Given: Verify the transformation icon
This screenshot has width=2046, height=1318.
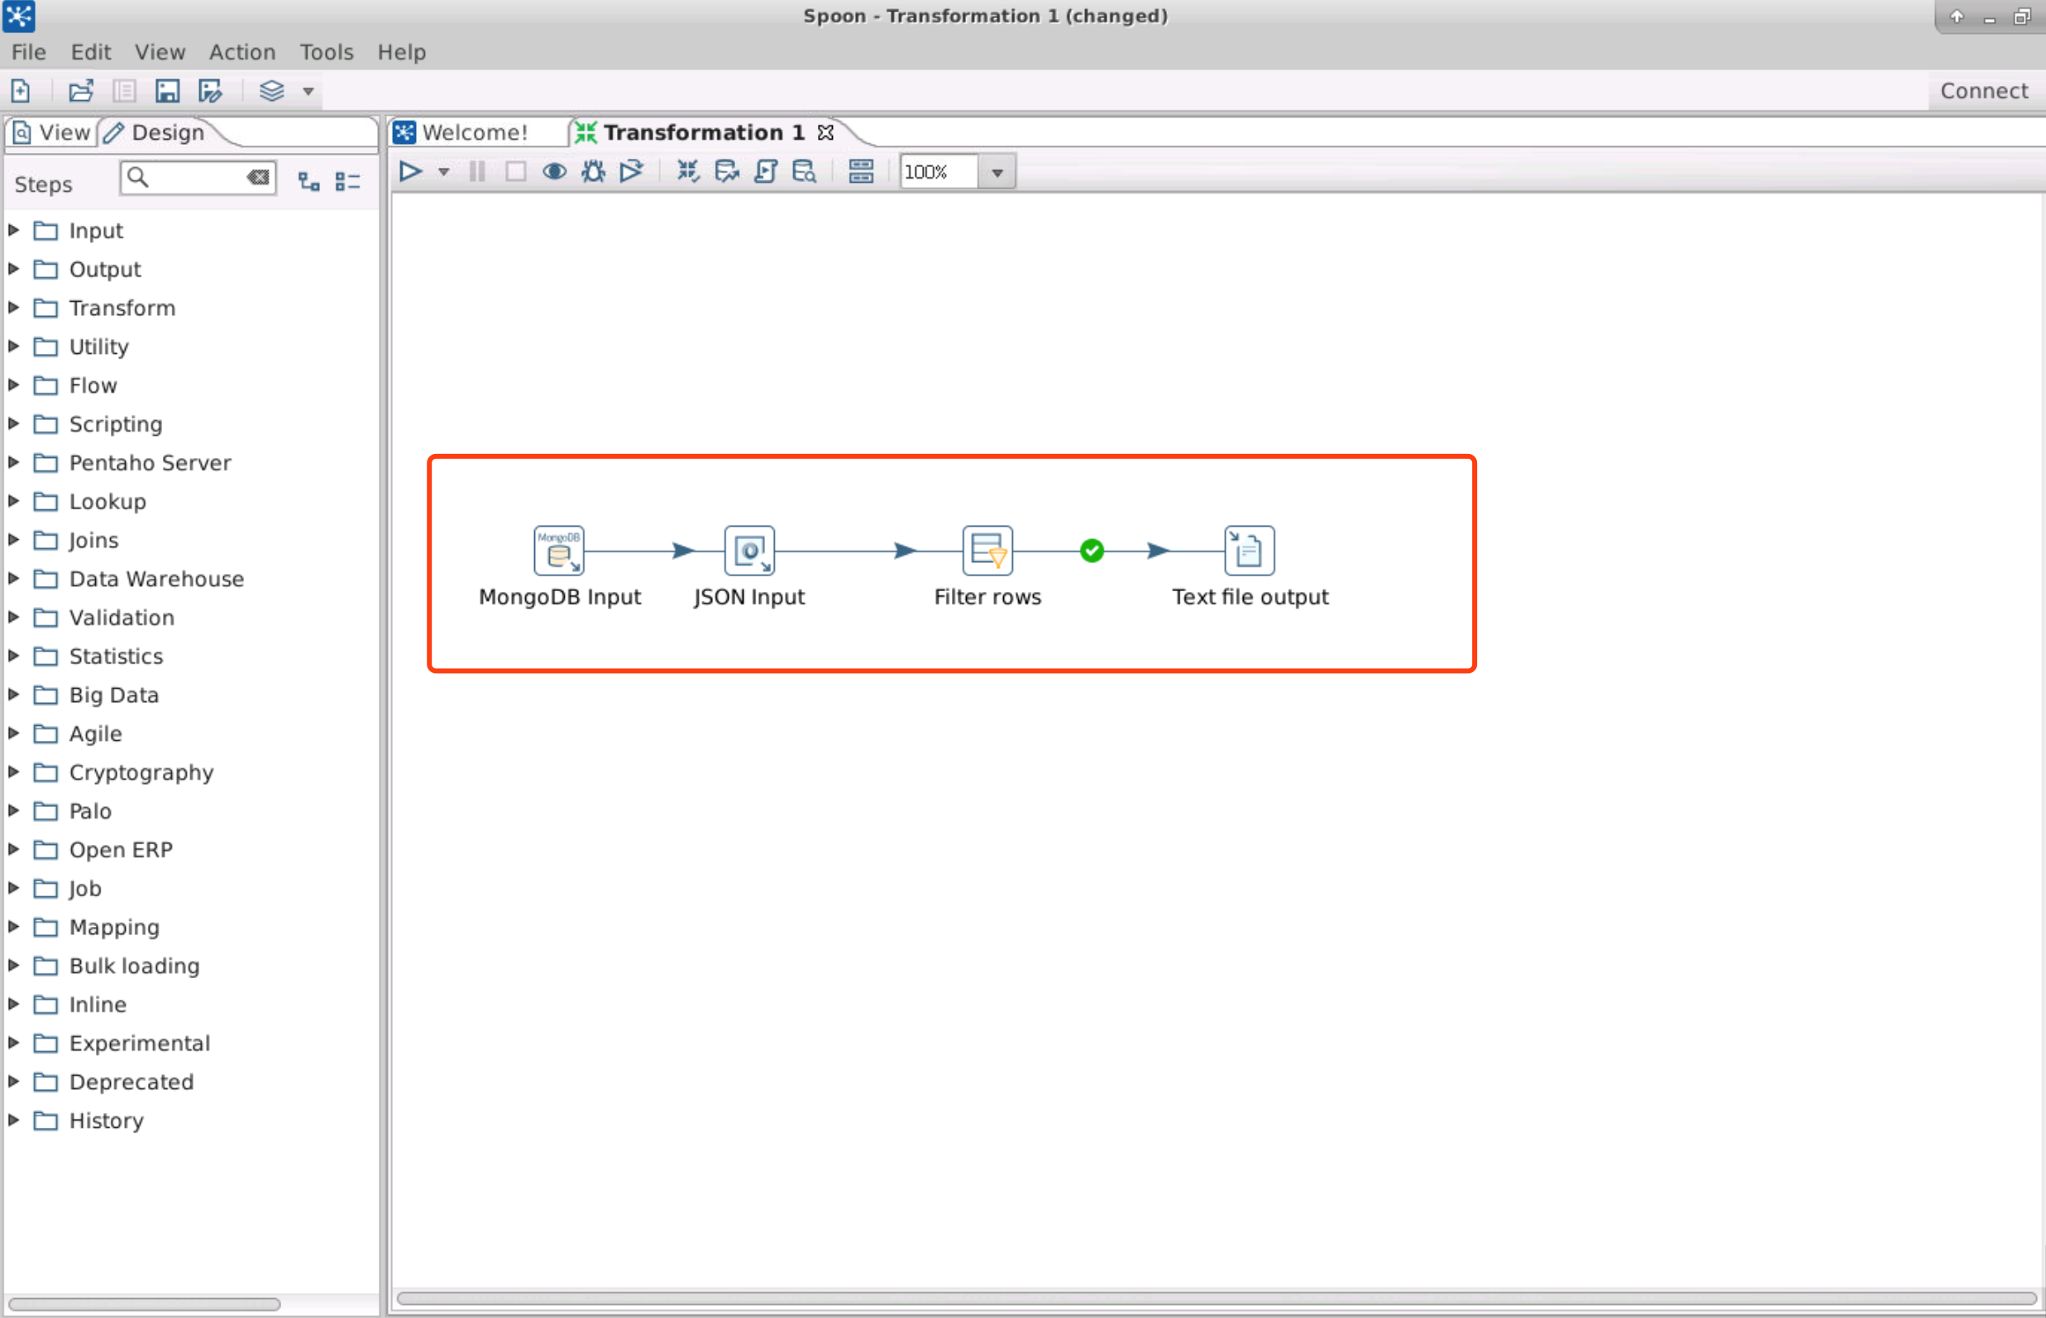Looking at the screenshot, I should [x=687, y=172].
